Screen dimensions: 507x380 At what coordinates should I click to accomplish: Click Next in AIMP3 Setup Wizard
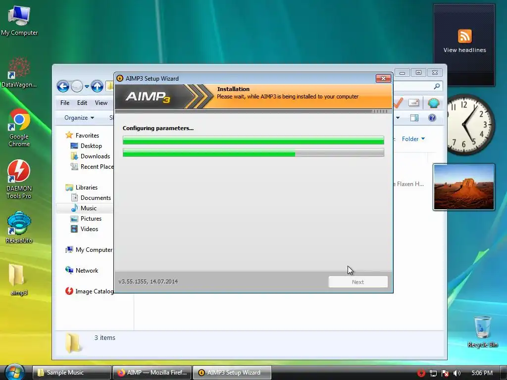tap(358, 282)
